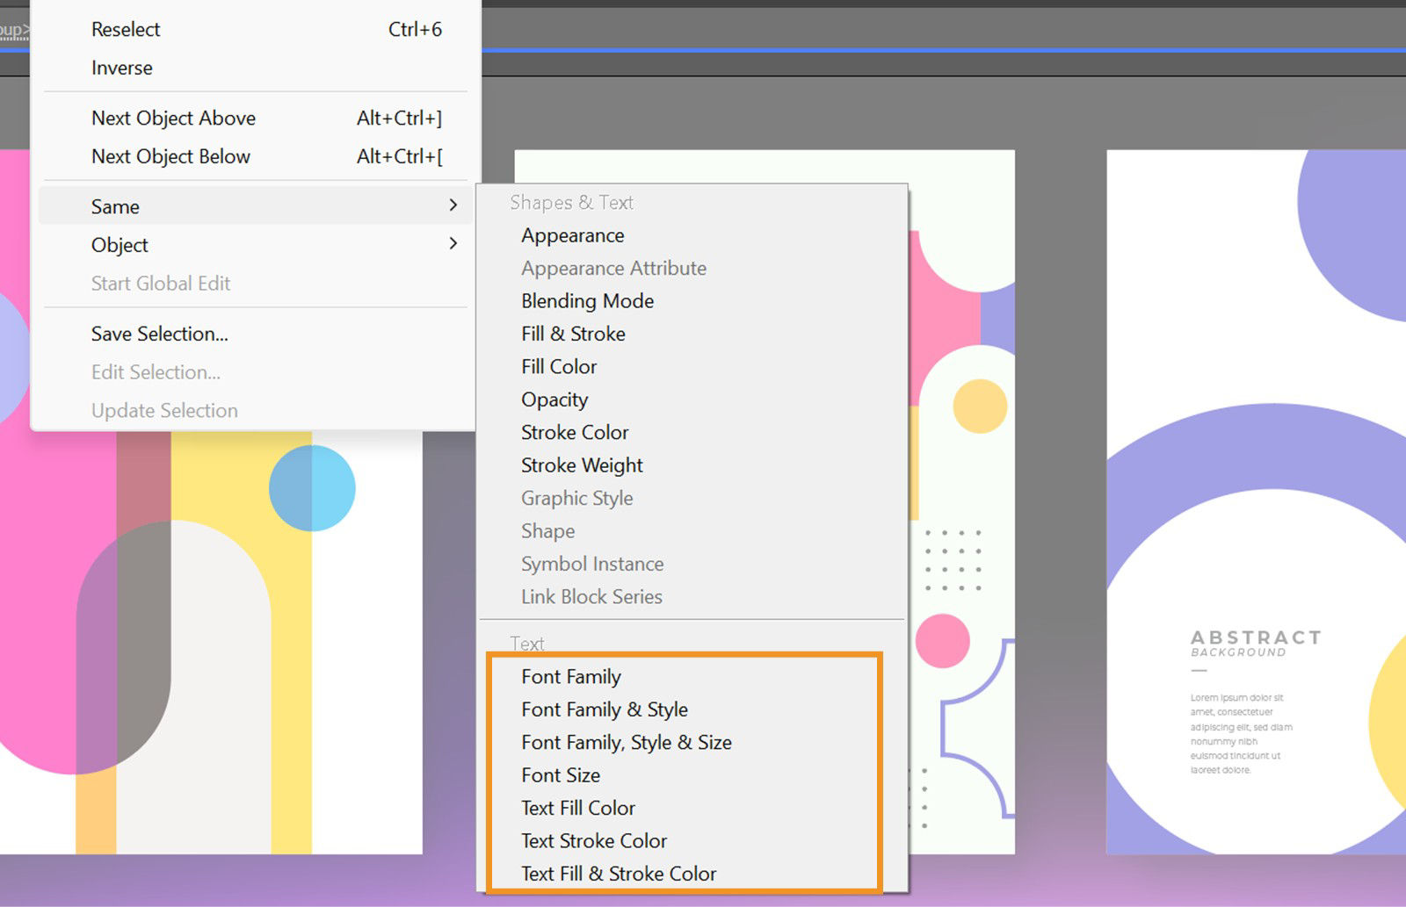
Task: Select Next Object Below
Action: [170, 156]
